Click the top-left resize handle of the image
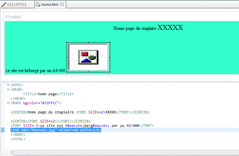239x156 pixels. coord(67,42)
